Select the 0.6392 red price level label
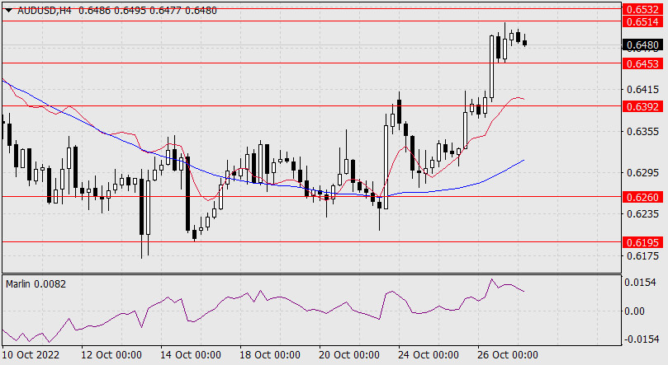Viewport: 668px width, 365px height. [x=642, y=106]
